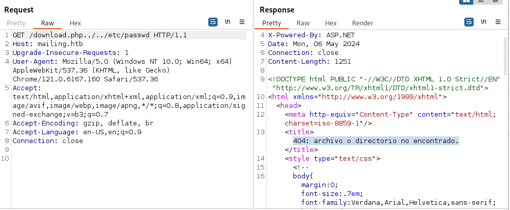
Task: Click the <style type="text/css"> tag
Action: click(332, 158)
